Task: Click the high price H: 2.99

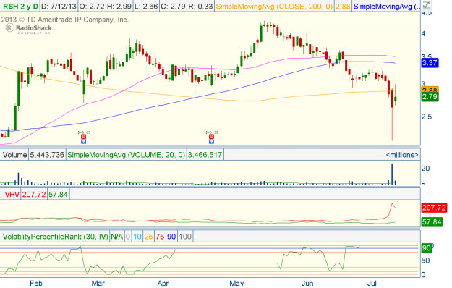Action: pos(119,6)
